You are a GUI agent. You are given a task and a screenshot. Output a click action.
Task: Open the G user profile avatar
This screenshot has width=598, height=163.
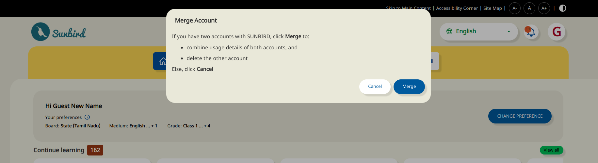[556, 32]
